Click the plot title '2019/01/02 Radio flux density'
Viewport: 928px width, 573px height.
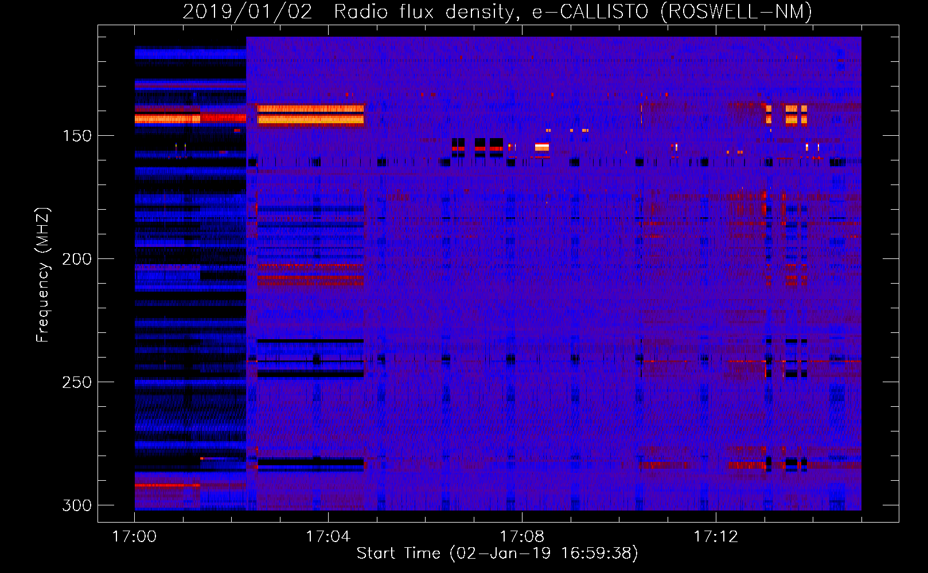[350, 11]
